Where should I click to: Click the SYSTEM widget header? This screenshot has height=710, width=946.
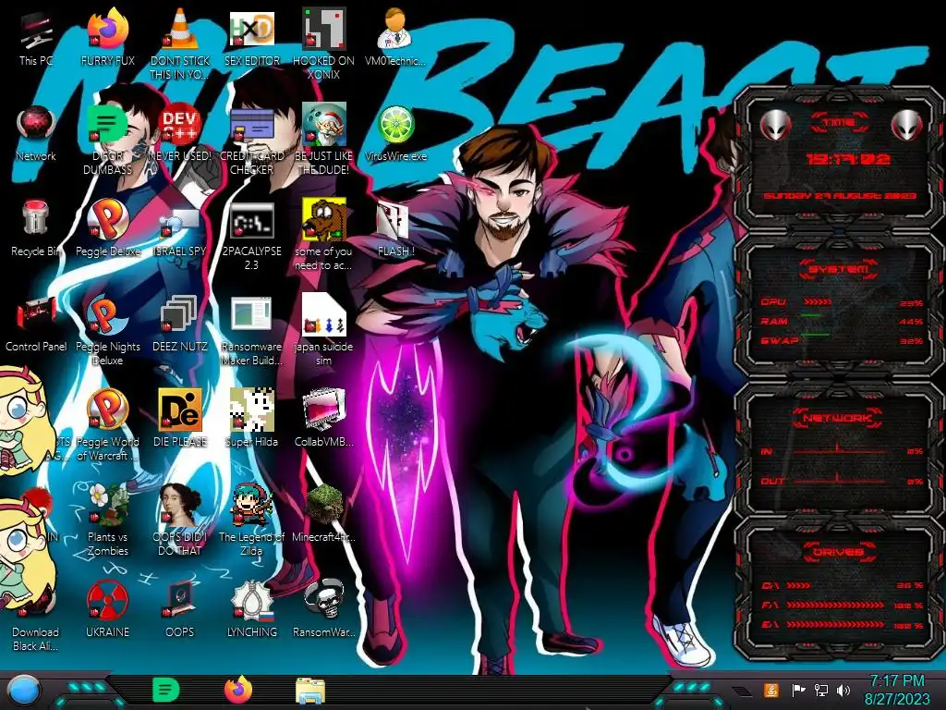pos(839,269)
